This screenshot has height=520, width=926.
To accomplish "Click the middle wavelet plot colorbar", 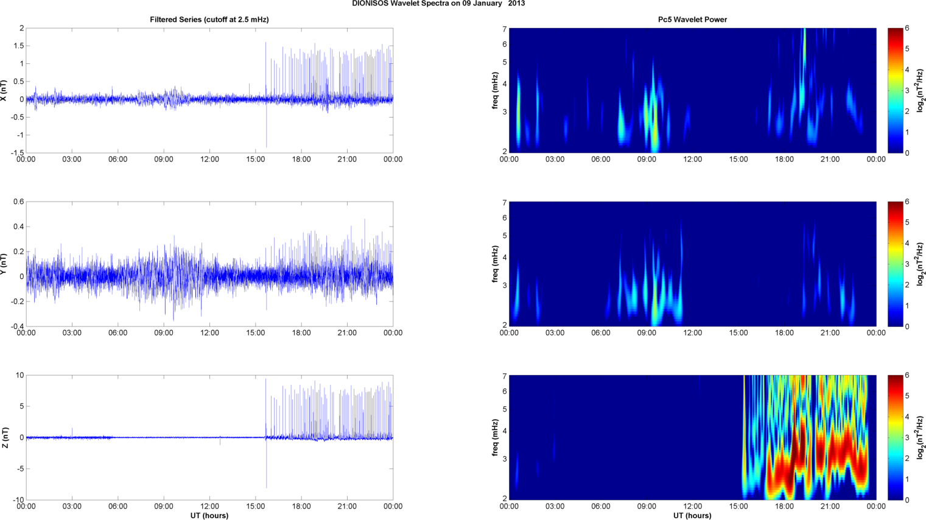I will [895, 264].
